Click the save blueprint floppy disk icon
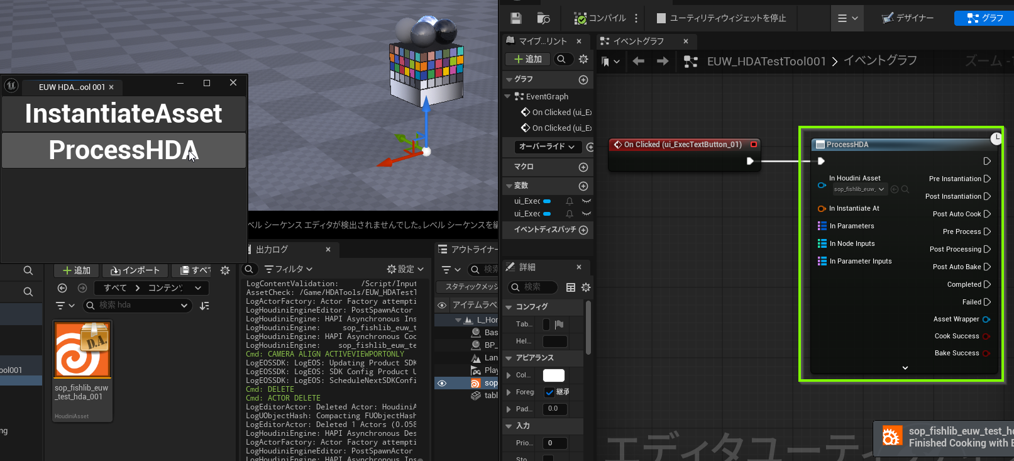 [516, 18]
